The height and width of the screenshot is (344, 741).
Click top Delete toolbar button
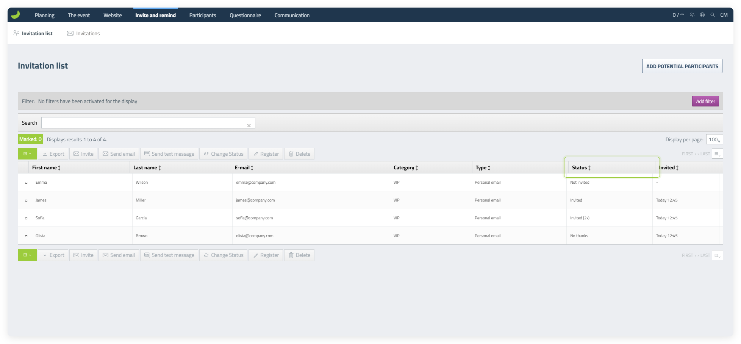(x=299, y=154)
